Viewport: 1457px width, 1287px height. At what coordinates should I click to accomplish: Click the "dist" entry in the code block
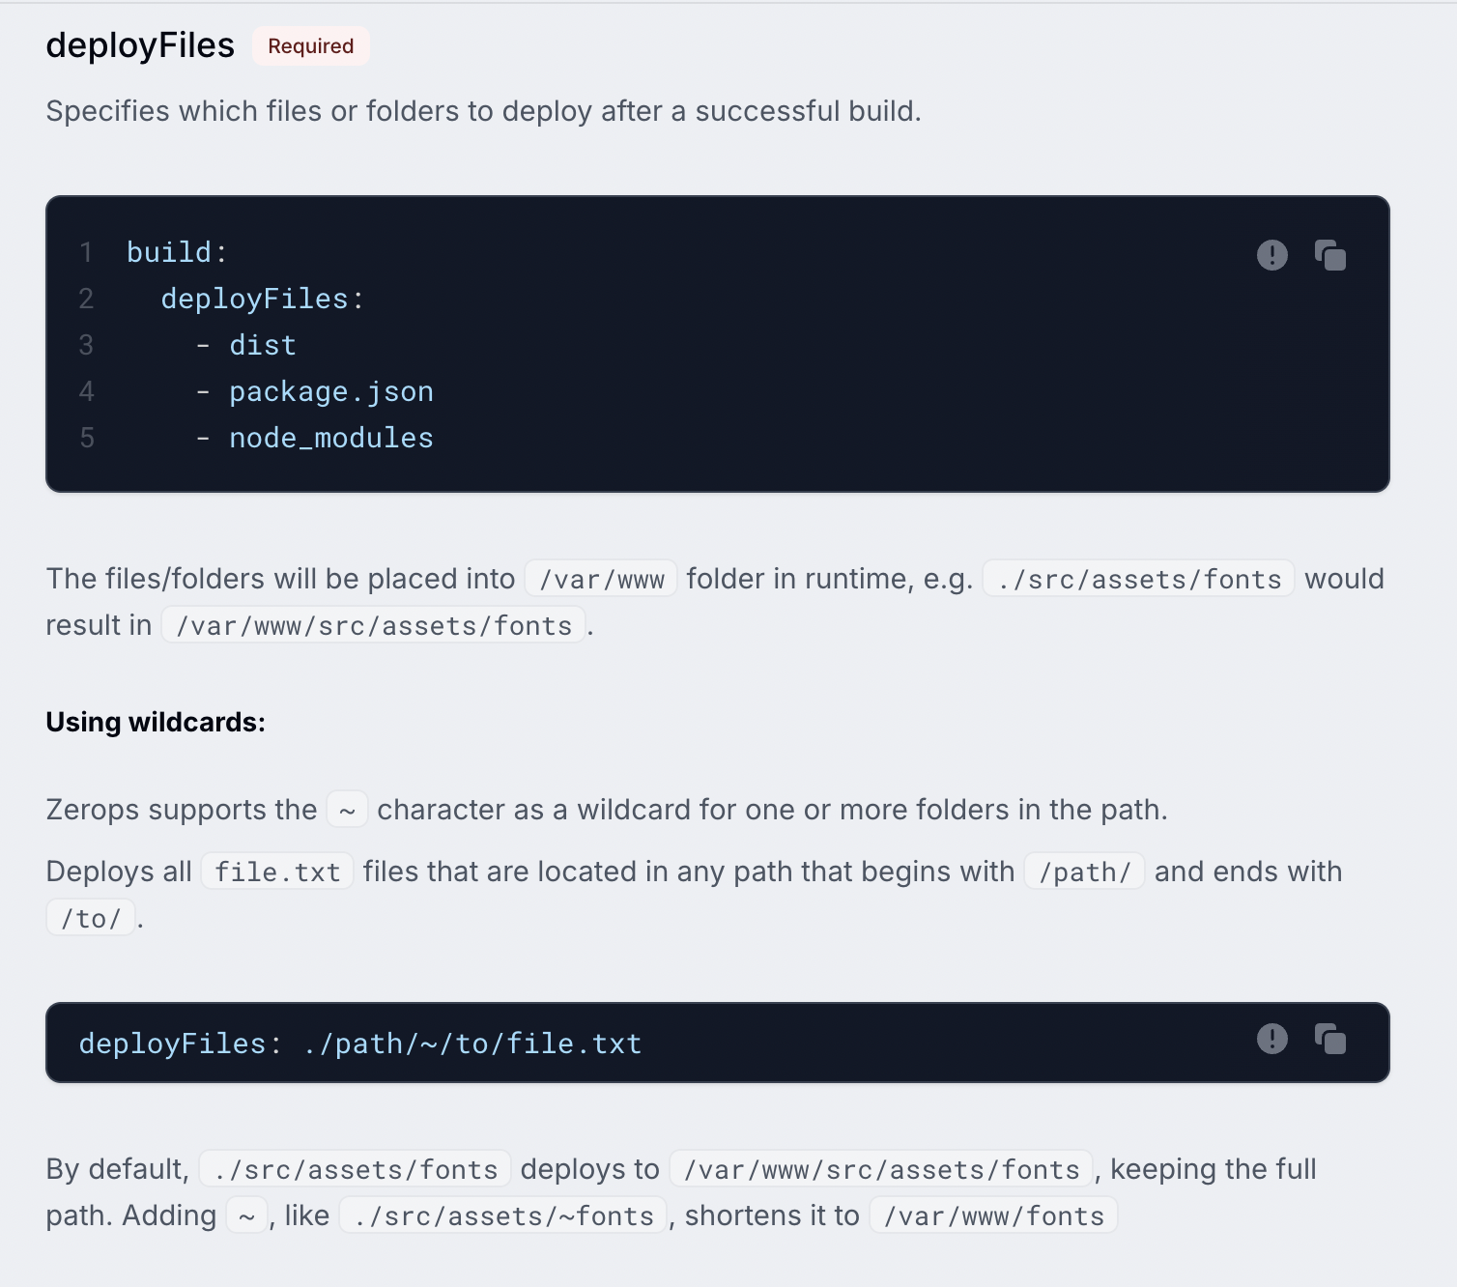pyautogui.click(x=263, y=345)
